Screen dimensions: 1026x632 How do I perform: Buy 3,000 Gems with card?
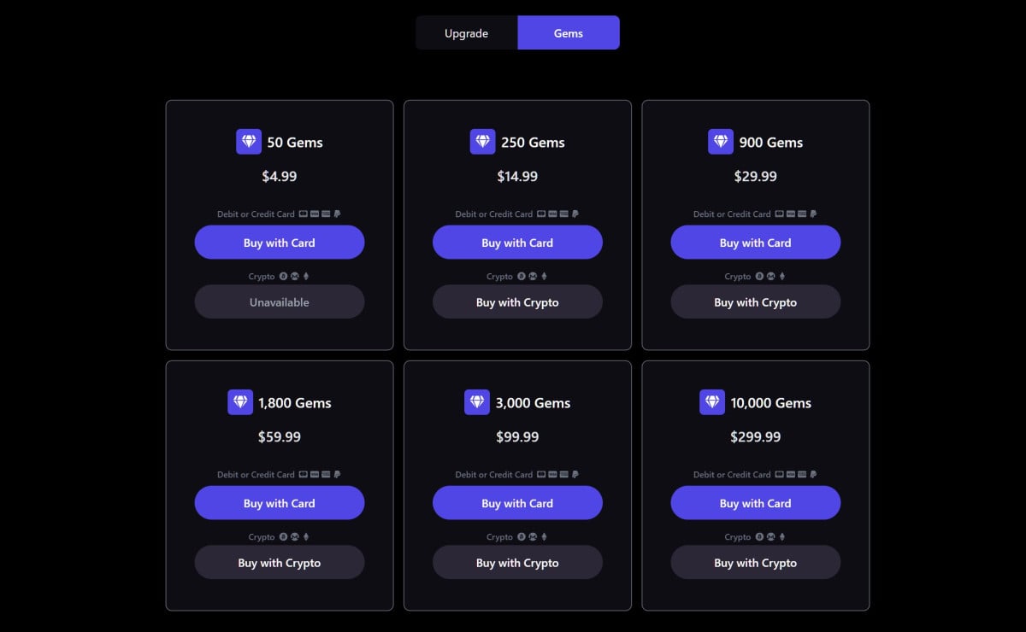click(x=517, y=503)
